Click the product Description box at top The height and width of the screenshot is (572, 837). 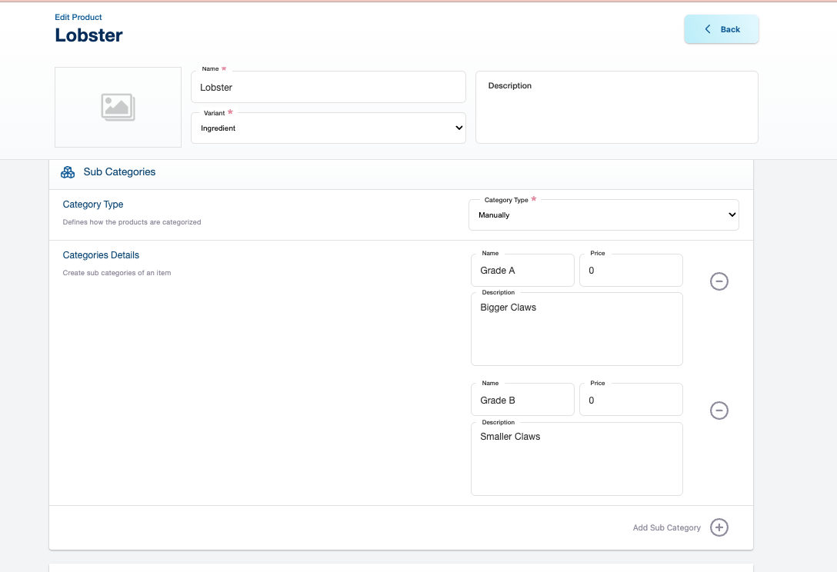616,108
